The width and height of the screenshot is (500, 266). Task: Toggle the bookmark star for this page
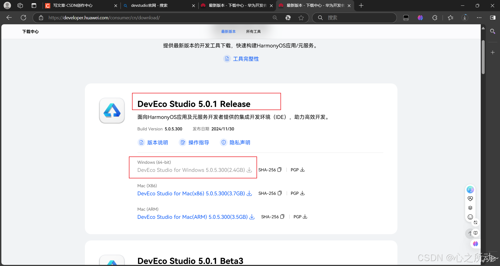(301, 18)
